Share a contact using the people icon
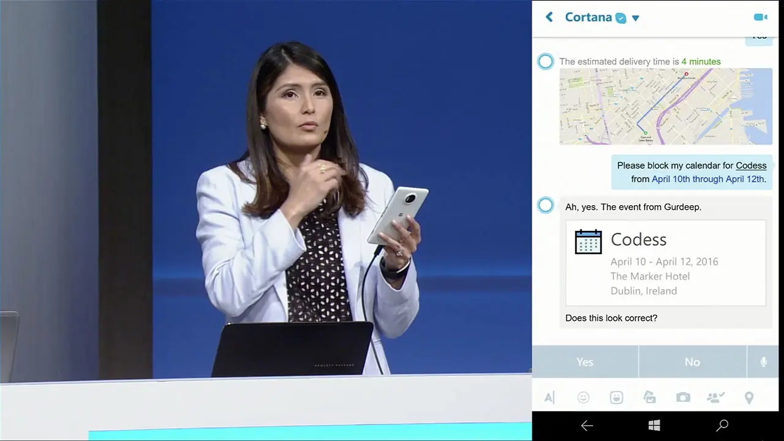This screenshot has width=784, height=441. click(715, 398)
